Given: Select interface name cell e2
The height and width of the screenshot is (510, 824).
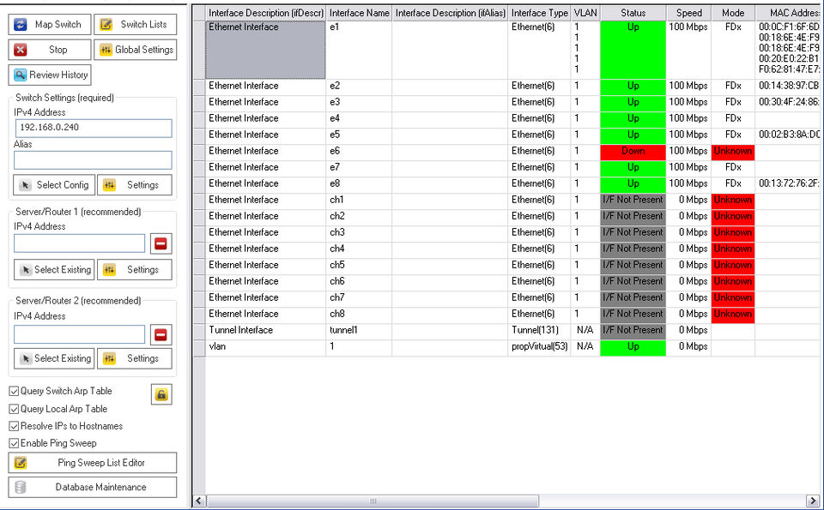Looking at the screenshot, I should pyautogui.click(x=359, y=86).
